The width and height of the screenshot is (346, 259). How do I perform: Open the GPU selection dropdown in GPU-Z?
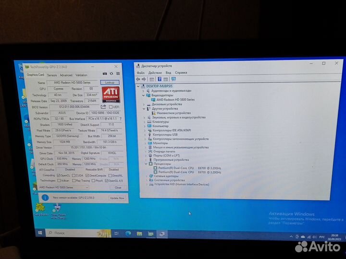[x=63, y=187]
